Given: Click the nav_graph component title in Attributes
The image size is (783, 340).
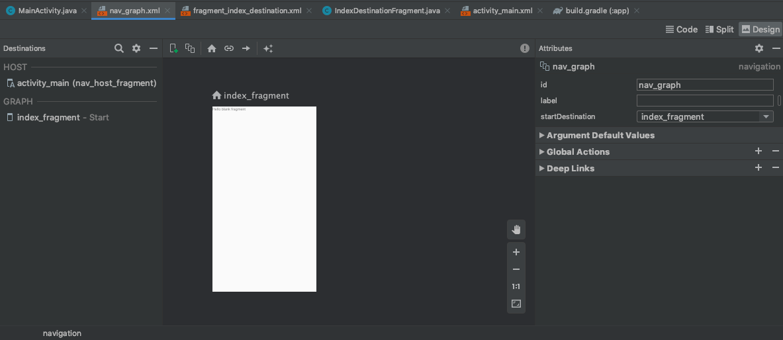Looking at the screenshot, I should 573,66.
